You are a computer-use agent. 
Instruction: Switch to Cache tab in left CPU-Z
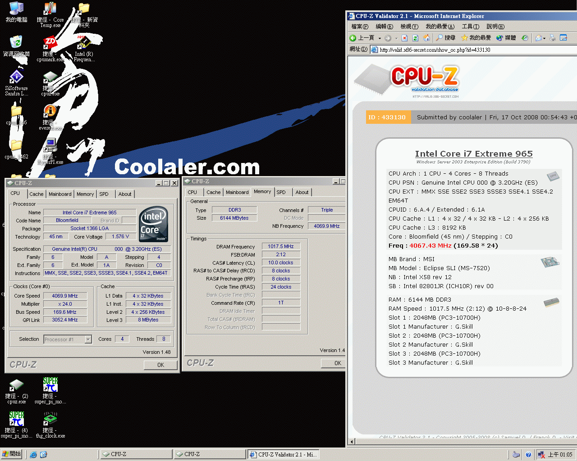tap(37, 194)
